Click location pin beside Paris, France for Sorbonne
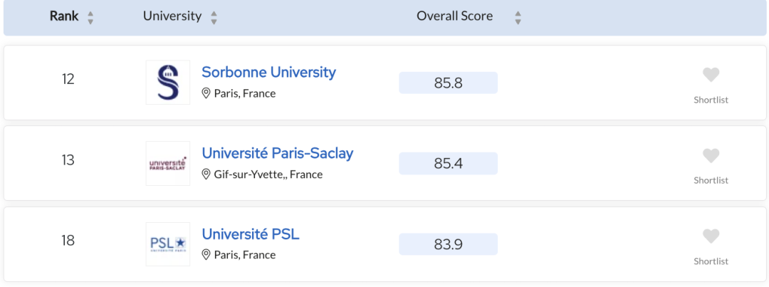This screenshot has height=287, width=769. point(206,93)
